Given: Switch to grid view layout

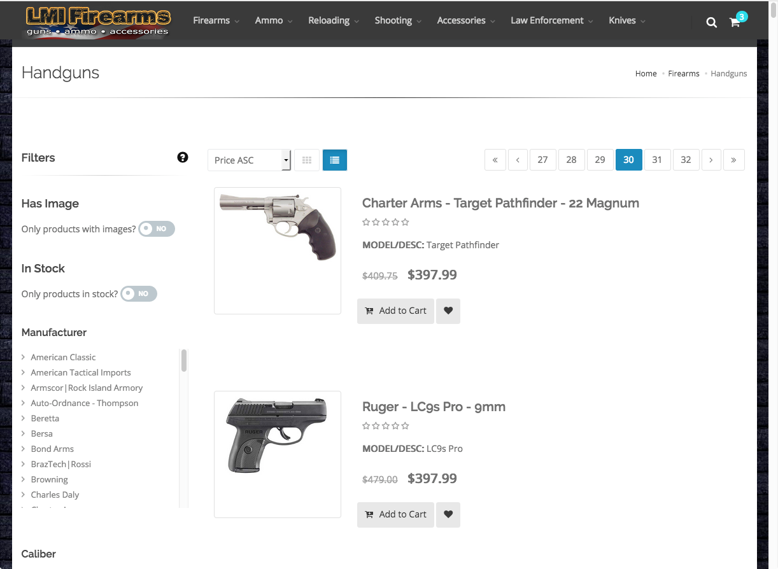Looking at the screenshot, I should [x=307, y=160].
